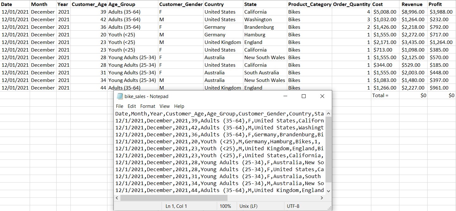The height and width of the screenshot is (211, 456).
Task: Click Notepad's horizontal scroll left arrow
Action: click(x=117, y=198)
